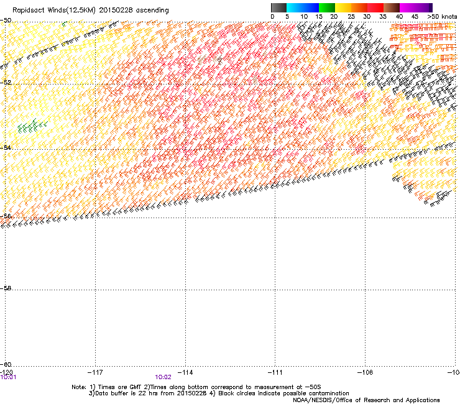Screen dimensions: 460x404
Task: Click the 'Times are GMT' note line
Action: tap(196, 387)
